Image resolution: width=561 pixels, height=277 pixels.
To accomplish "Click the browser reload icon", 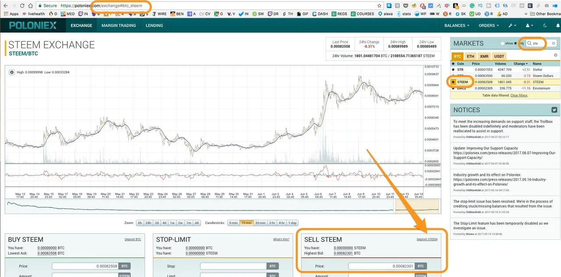I will (x=21, y=6).
